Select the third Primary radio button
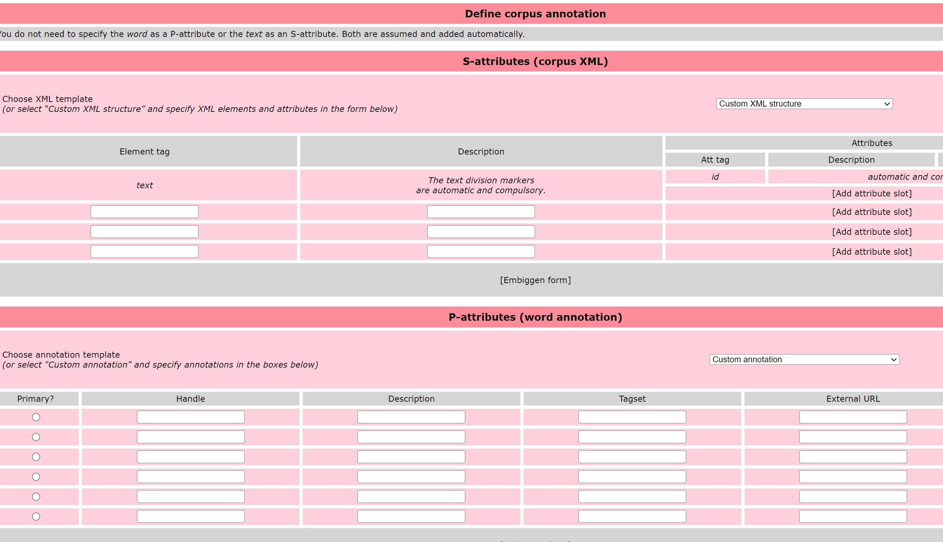Screen dimensions: 943x542 coord(36,457)
